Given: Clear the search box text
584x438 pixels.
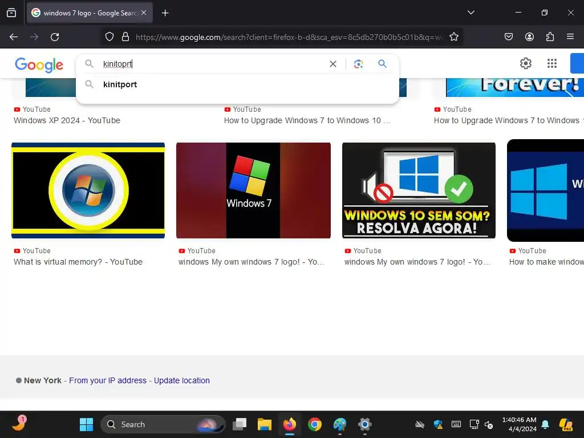Looking at the screenshot, I should pyautogui.click(x=333, y=64).
